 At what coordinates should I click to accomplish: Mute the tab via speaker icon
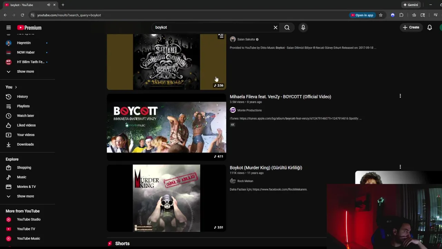click(48, 5)
